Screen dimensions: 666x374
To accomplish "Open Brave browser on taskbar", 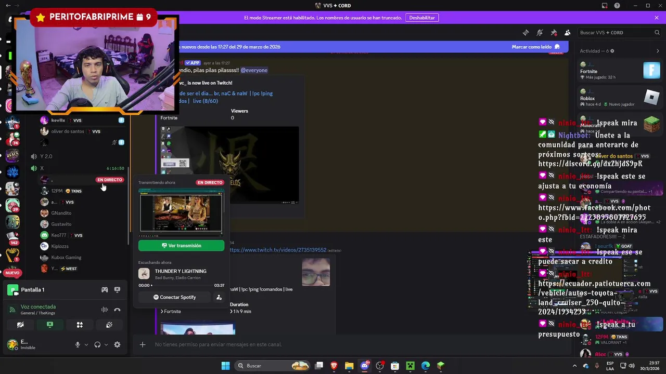I will [334, 366].
